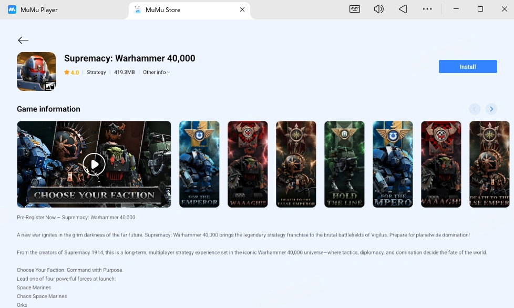Close the MuMu Player window
The width and height of the screenshot is (514, 308).
tap(505, 9)
